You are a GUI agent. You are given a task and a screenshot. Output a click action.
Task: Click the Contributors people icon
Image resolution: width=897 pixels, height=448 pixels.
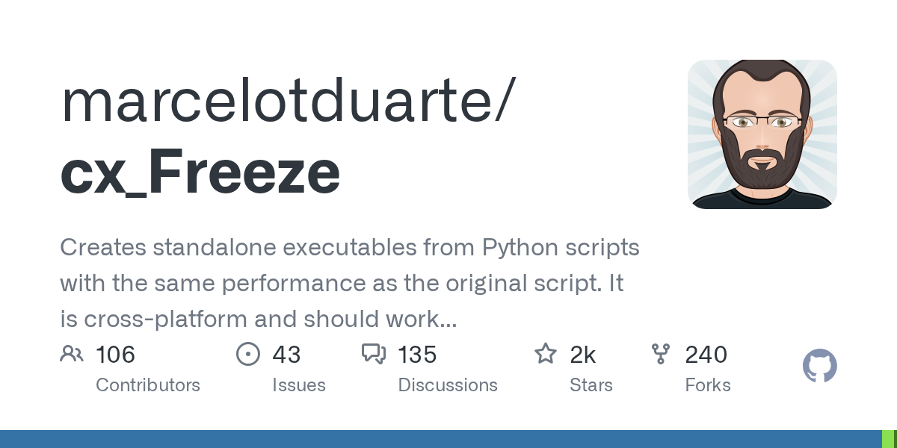[72, 354]
